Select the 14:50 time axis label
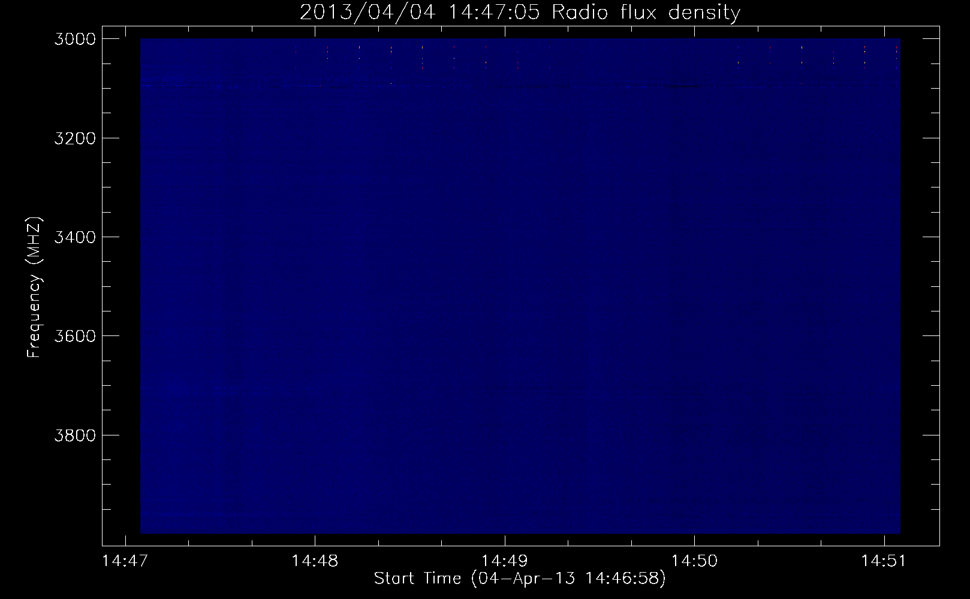Screen dimensions: 970x599 694,561
